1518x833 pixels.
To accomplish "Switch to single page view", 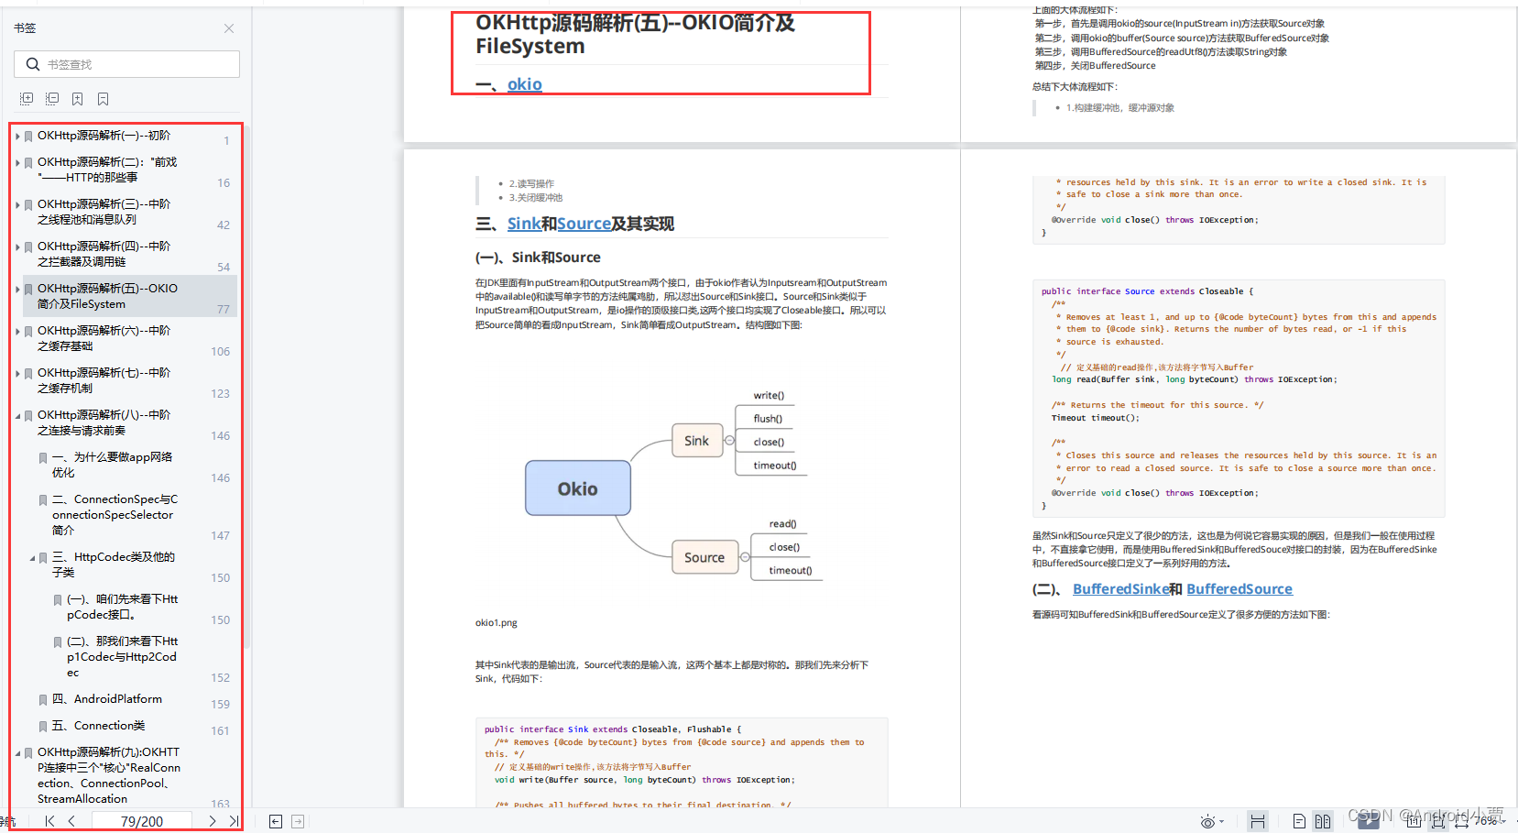I will click(x=1299, y=821).
